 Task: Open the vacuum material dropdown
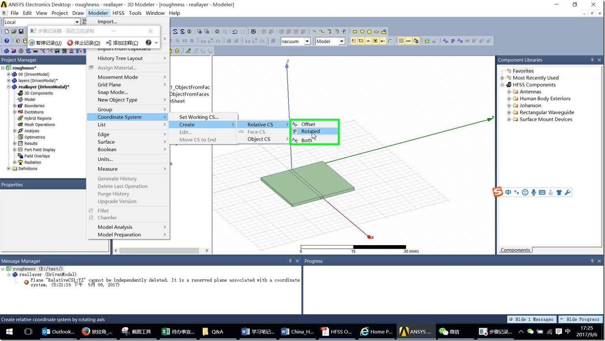tap(307, 41)
